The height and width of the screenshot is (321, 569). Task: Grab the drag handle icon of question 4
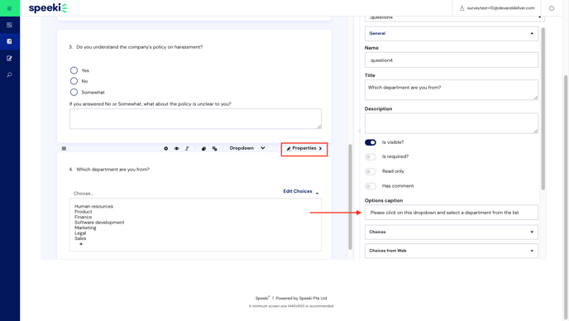64,149
